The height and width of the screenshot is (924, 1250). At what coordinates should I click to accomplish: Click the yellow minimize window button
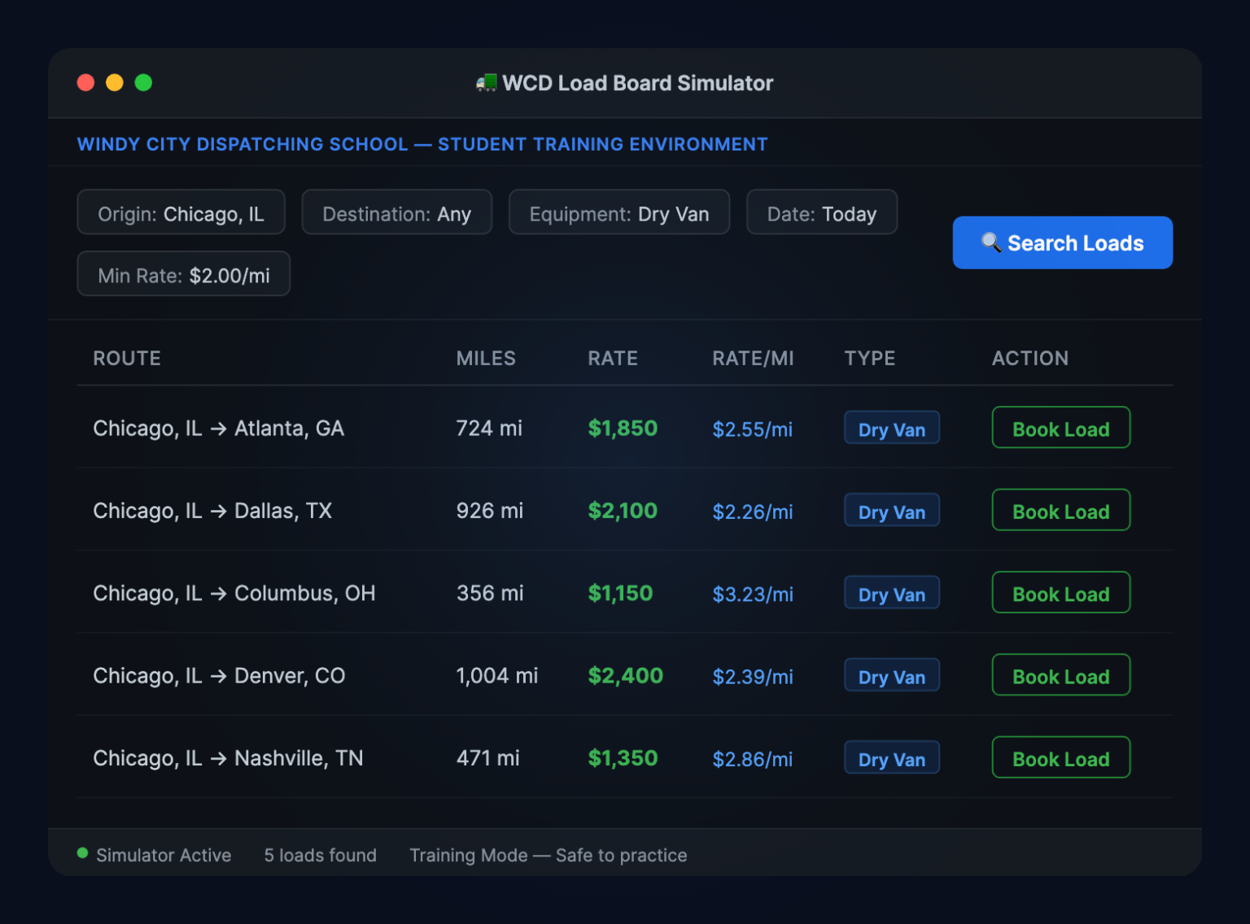coord(115,83)
